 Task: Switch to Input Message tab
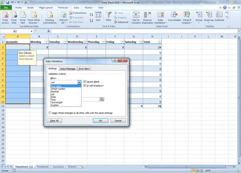coord(68,69)
